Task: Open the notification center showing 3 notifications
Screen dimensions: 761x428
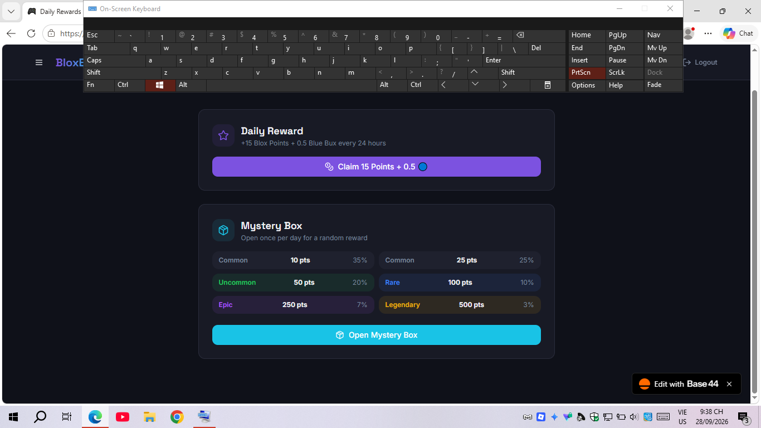Action: tap(743, 417)
